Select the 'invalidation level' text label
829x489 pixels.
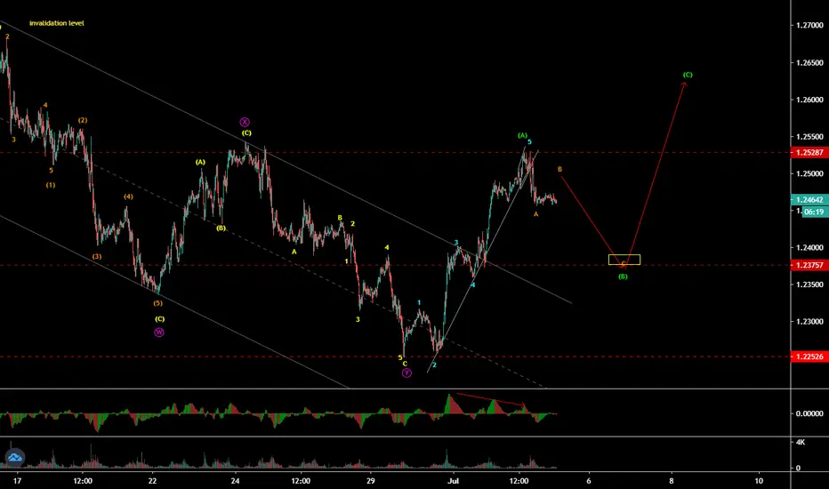point(57,23)
